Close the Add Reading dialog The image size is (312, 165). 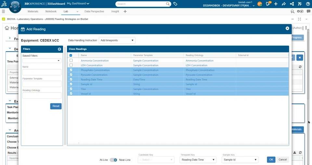pos(287,28)
